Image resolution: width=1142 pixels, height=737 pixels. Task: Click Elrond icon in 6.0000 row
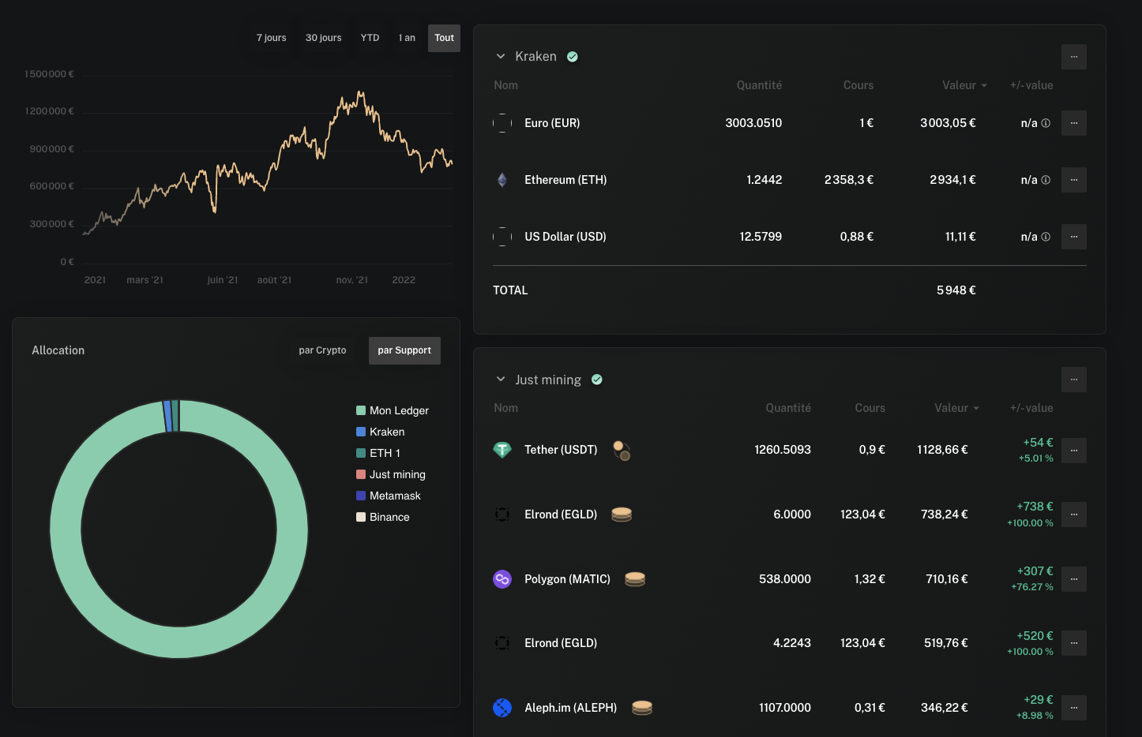coord(502,514)
